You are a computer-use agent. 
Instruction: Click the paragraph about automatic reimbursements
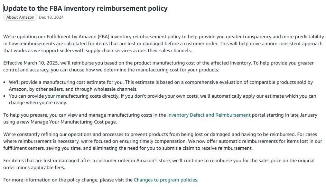(162, 141)
